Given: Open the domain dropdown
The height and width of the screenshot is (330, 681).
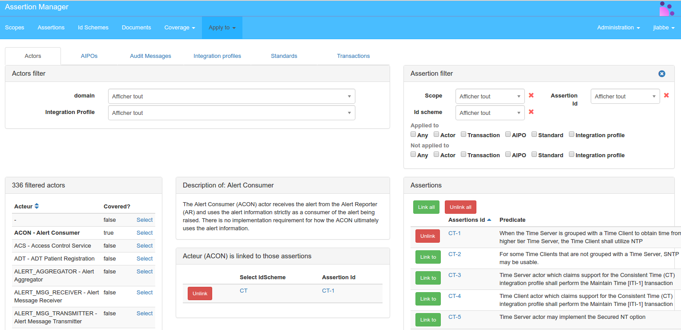Looking at the screenshot, I should (x=231, y=96).
